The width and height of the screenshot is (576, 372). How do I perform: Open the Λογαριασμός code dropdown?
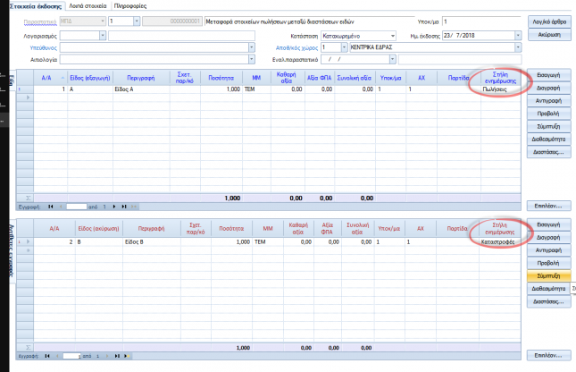point(103,36)
